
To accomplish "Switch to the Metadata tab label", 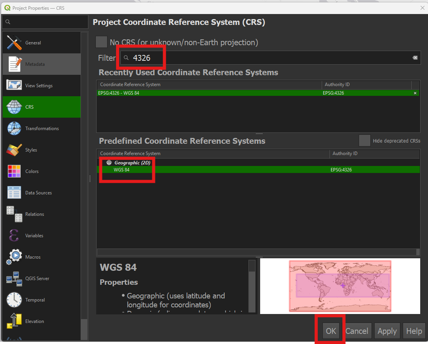I will tap(35, 64).
